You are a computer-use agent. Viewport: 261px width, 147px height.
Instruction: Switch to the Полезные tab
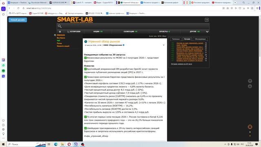[176, 39]
